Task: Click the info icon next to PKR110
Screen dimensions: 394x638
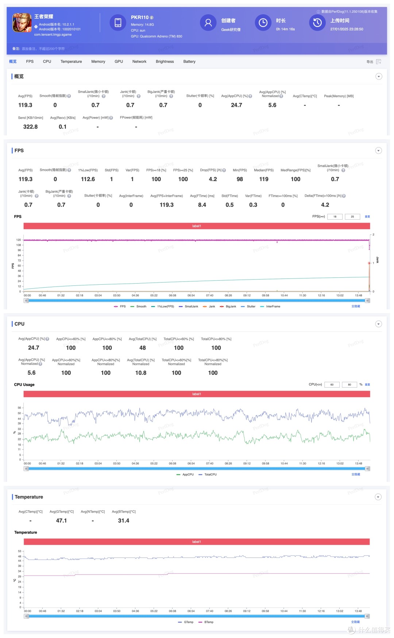Action: (x=152, y=18)
